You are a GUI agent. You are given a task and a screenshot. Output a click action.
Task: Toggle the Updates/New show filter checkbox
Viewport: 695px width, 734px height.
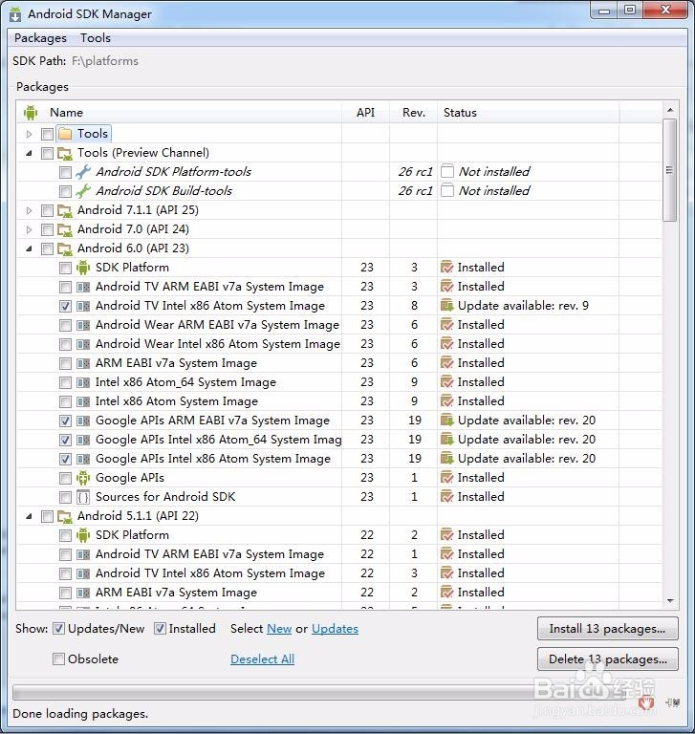[x=58, y=629]
